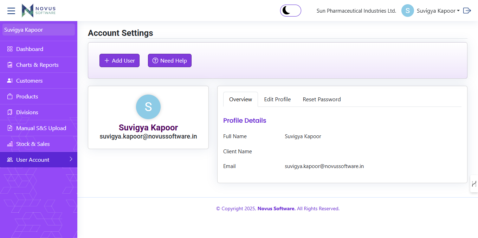The height and width of the screenshot is (238, 478).
Task: Click Sun Pharmaceutical Industries Ltd. text
Action: [x=356, y=11]
